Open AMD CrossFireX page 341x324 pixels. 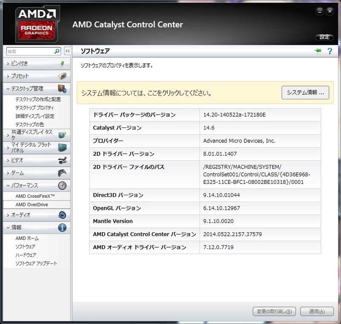pyautogui.click(x=35, y=196)
